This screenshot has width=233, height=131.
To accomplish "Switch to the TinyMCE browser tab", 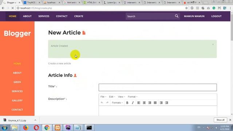I will tap(32, 3).
